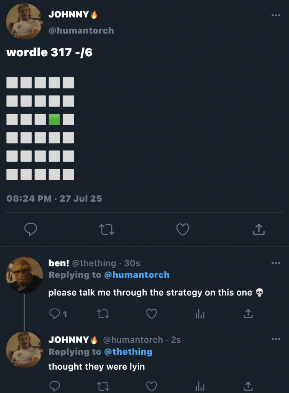Like Johnny's 'thought they were lyin' reply

point(152,386)
